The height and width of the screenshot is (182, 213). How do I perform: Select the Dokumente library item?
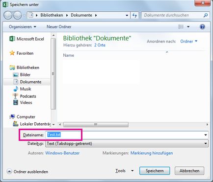click(27, 82)
